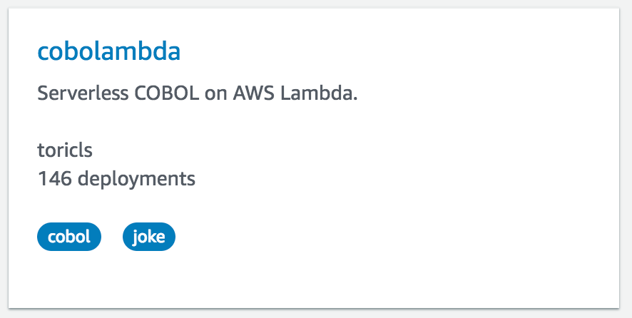Click the word COBOL in the description

[165, 93]
